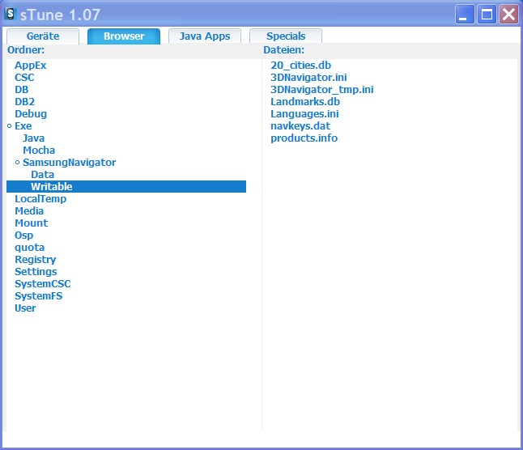Select the AppEx folder
Image resolution: width=523 pixels, height=450 pixels.
(31, 66)
